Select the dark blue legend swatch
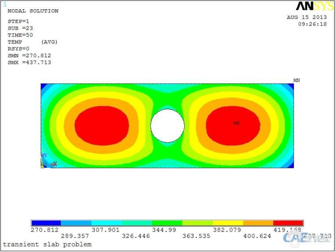The height and width of the screenshot is (252, 335). point(46,223)
